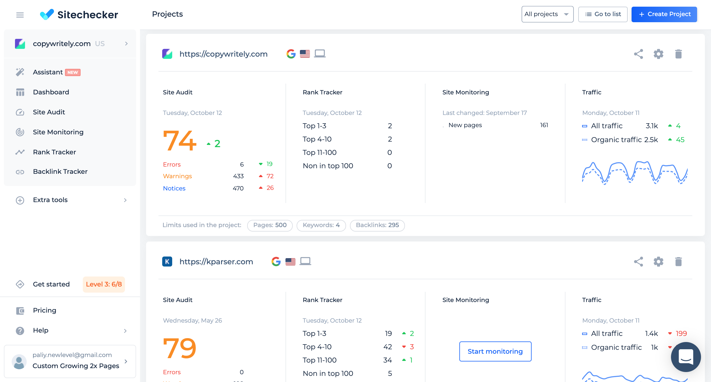This screenshot has height=382, width=711.
Task: Click Warnings link in copywritely.com Site Audit
Action: point(177,176)
